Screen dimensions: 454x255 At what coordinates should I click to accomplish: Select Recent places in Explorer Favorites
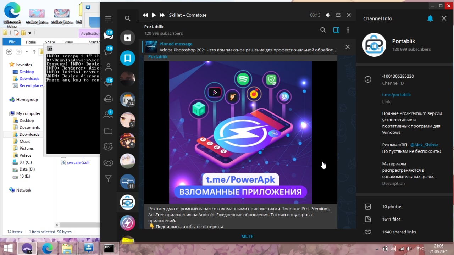31,85
